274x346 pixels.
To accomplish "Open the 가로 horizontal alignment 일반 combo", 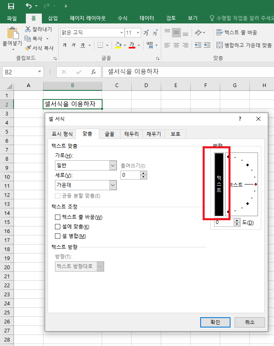I will pos(86,165).
